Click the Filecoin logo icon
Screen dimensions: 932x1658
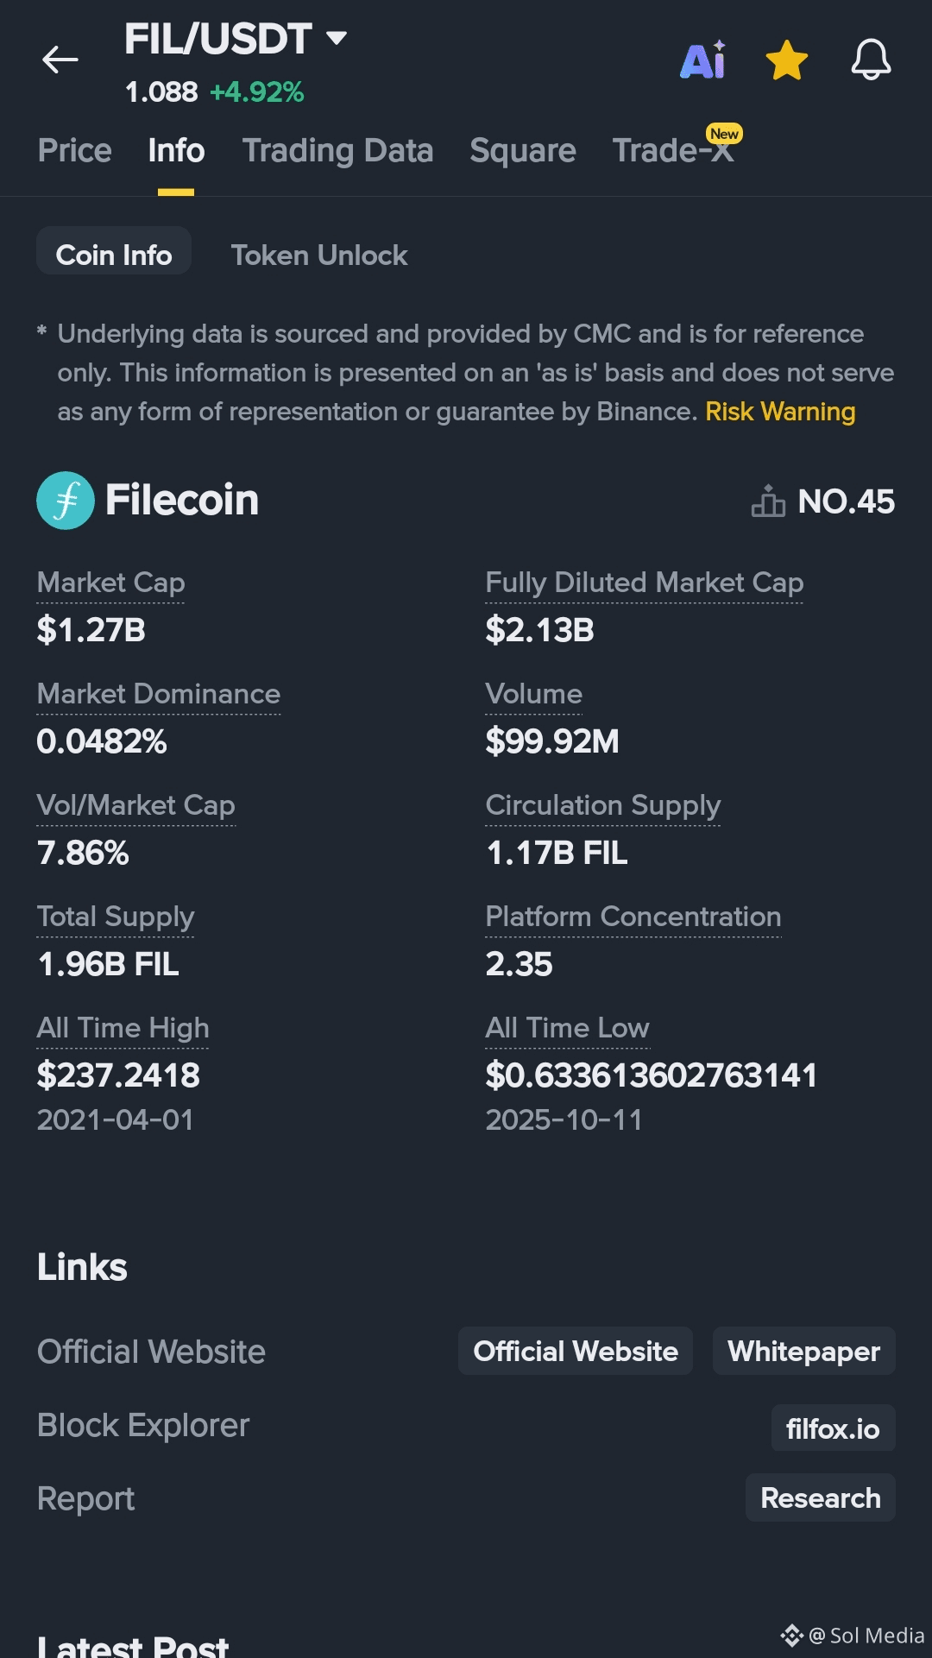[66, 501]
